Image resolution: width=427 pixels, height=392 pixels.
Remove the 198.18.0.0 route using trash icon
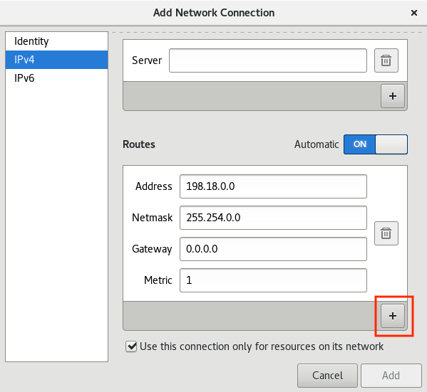tap(386, 233)
